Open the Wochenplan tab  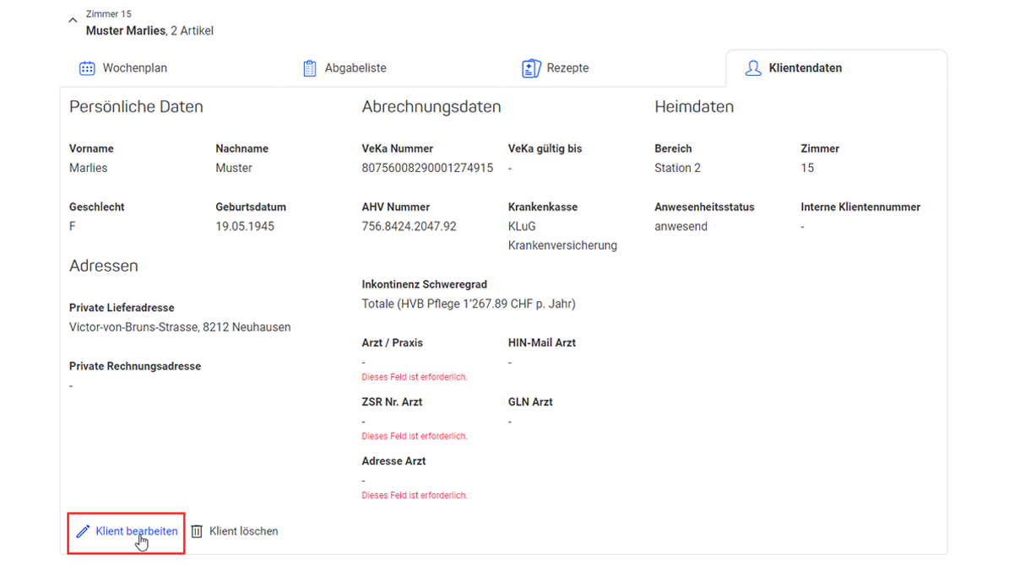click(x=123, y=68)
